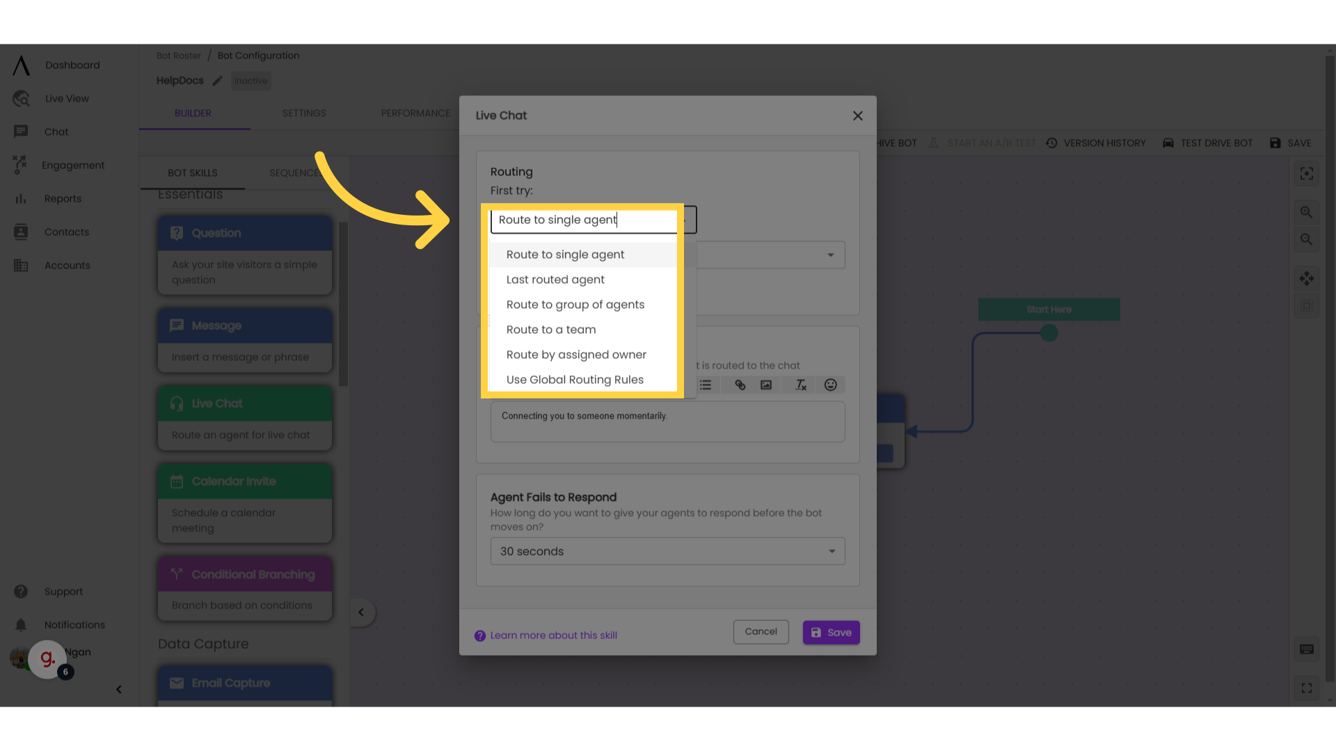Click the link icon in message toolbar
The width and height of the screenshot is (1336, 751).
740,385
